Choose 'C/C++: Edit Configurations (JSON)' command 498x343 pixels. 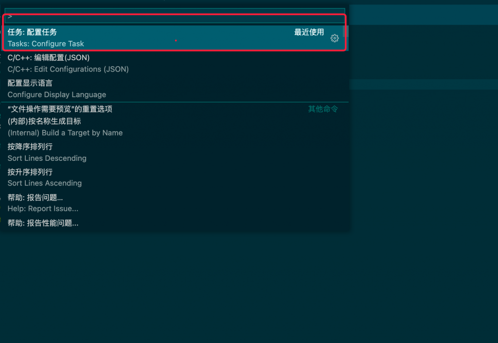(68, 69)
